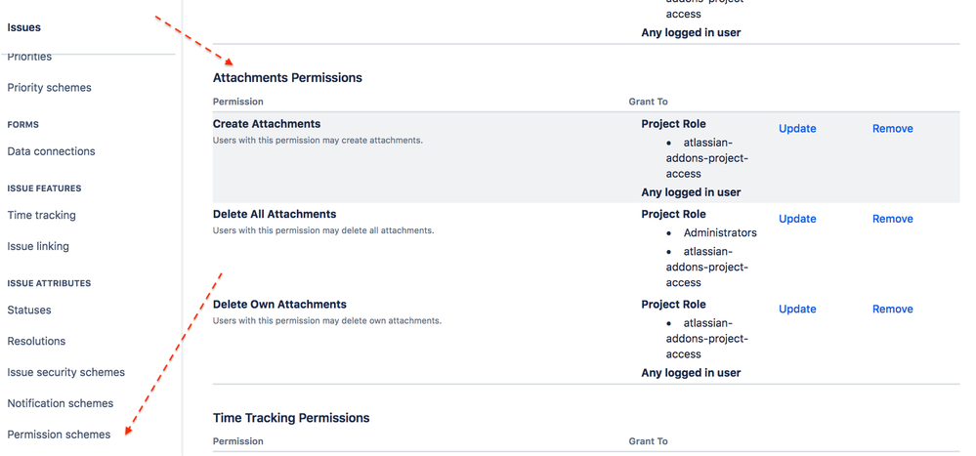Viewport: 976px width, 456px height.
Task: Click Update for Create Attachments
Action: pyautogui.click(x=797, y=129)
